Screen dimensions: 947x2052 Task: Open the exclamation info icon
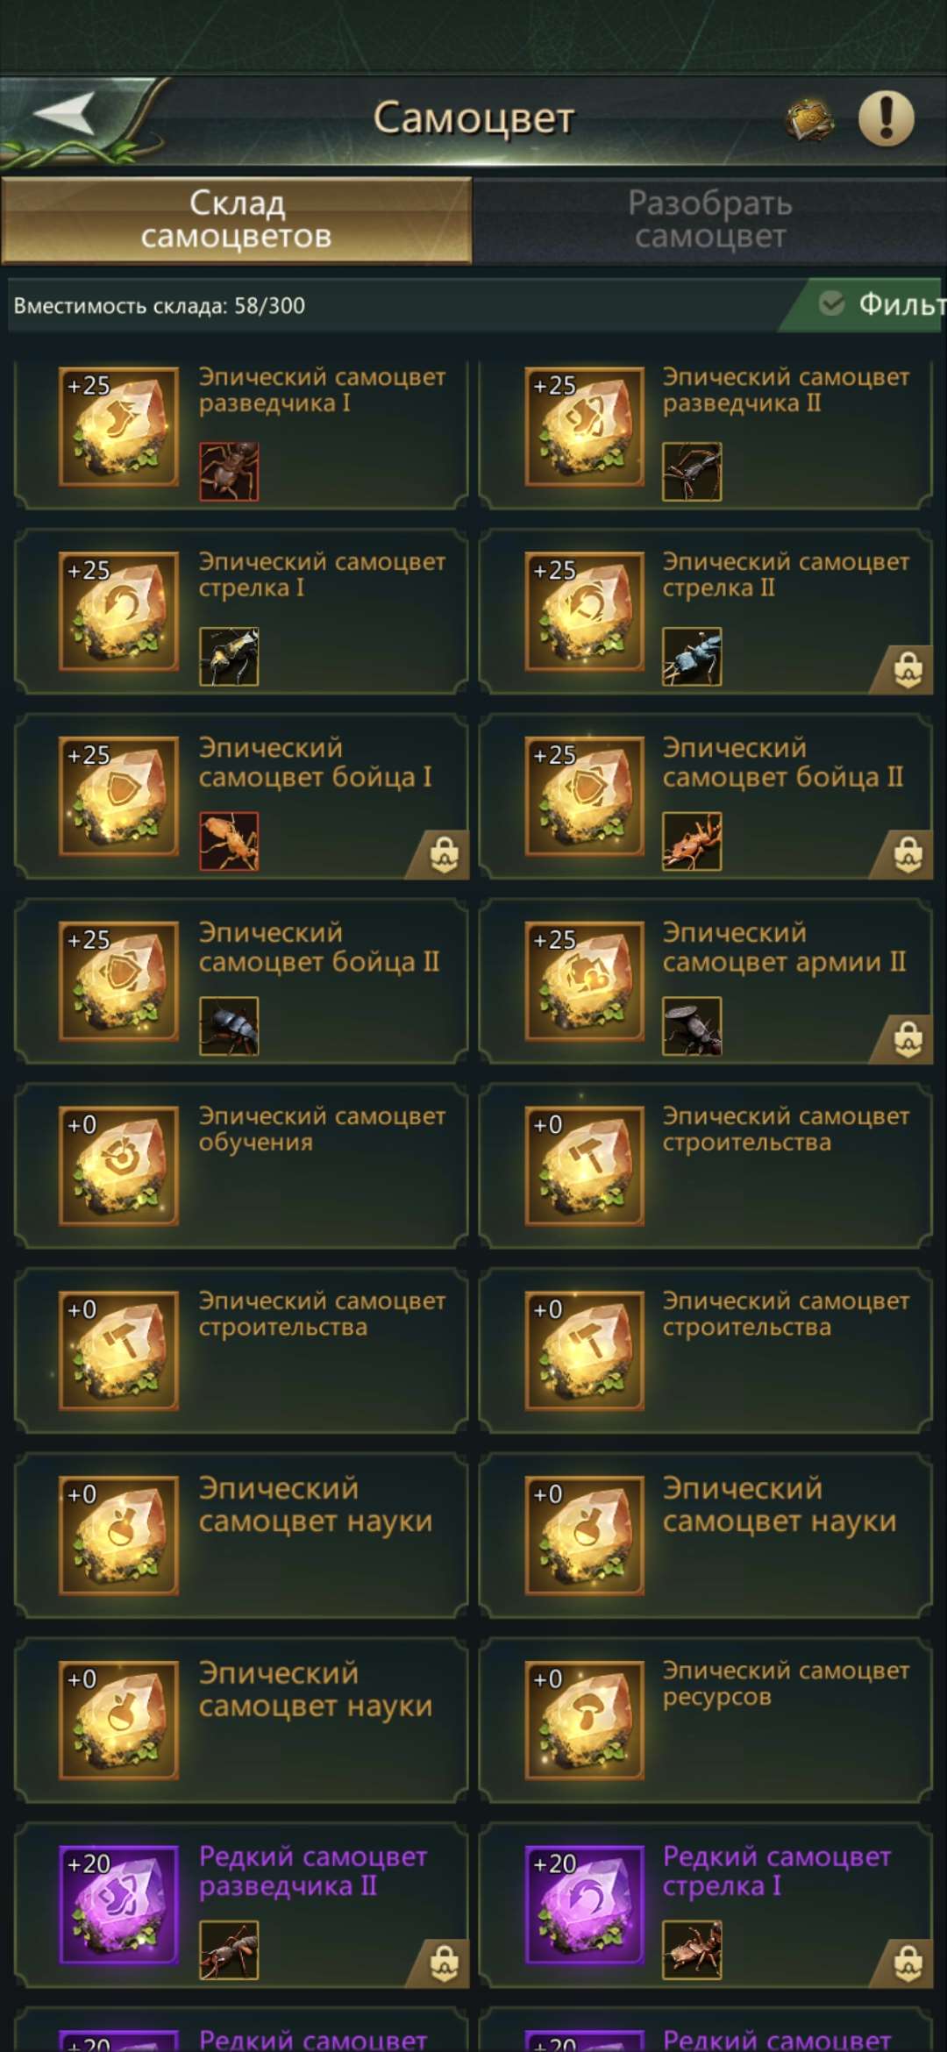point(886,118)
